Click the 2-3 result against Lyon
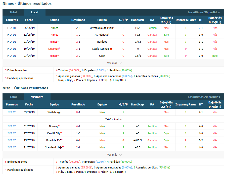This screenshot has width=226, height=176. 78,28
